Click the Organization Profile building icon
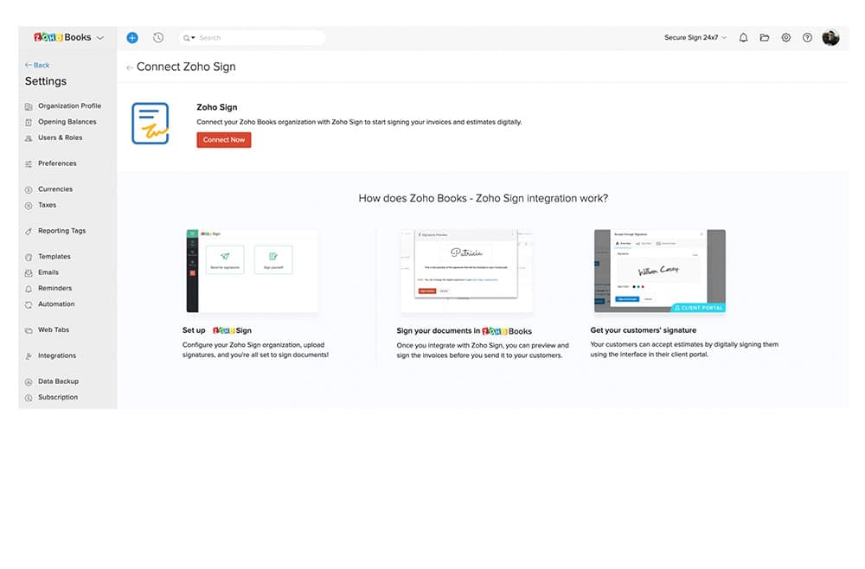This screenshot has height=569, width=865. [x=29, y=106]
